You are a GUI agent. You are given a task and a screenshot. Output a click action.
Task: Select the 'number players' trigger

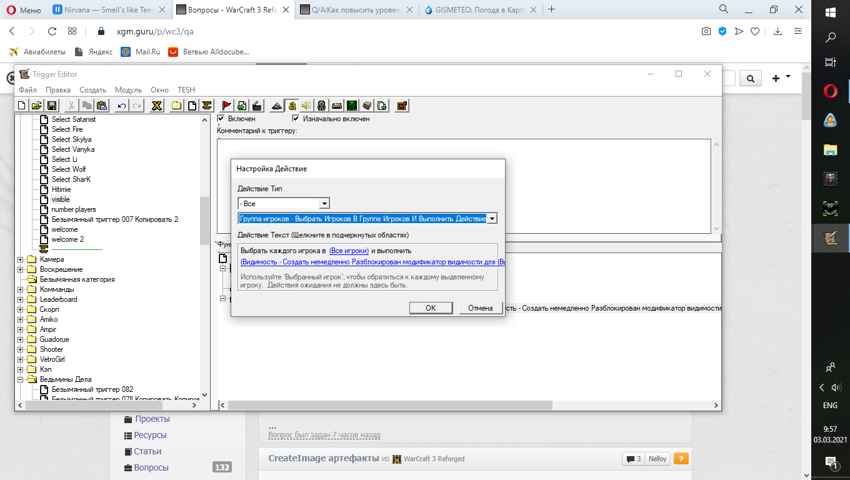74,209
